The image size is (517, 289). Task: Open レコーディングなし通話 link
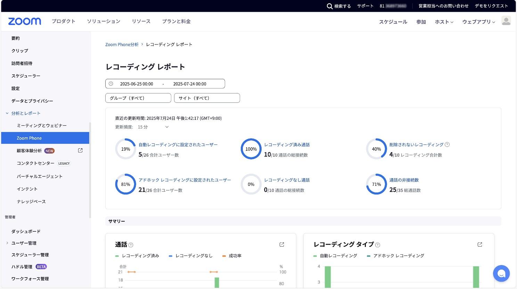tap(287, 180)
